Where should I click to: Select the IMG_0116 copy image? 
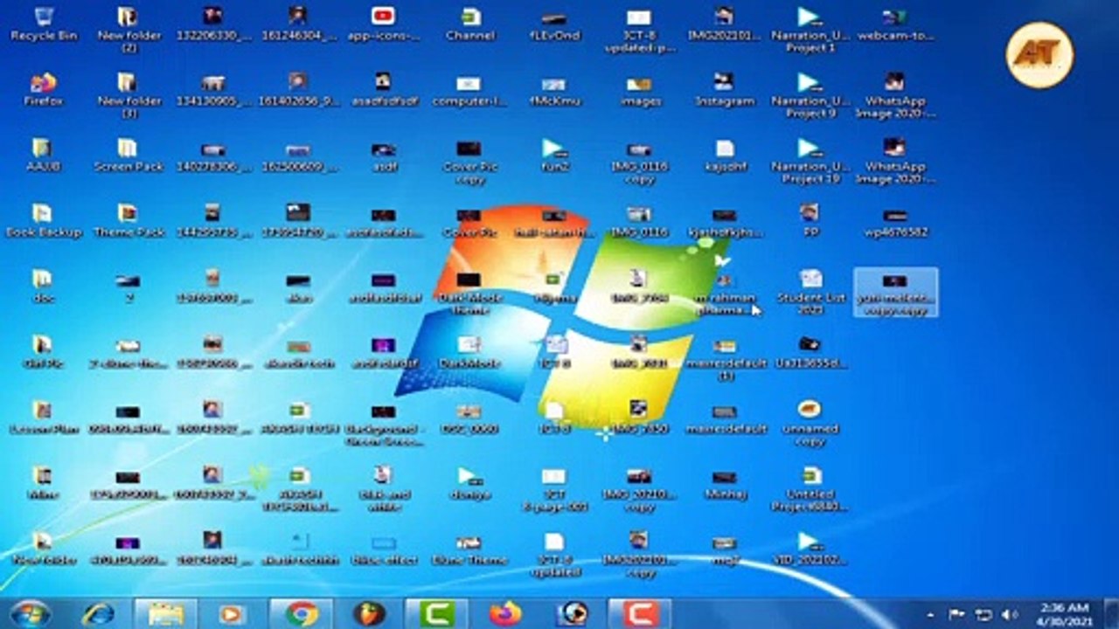tap(640, 162)
